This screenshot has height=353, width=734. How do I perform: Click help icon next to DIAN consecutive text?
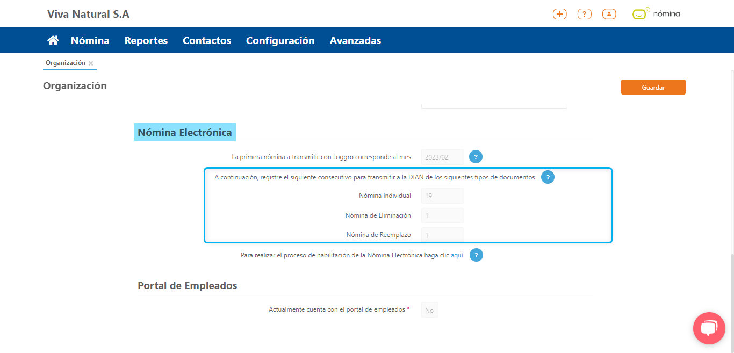point(548,177)
